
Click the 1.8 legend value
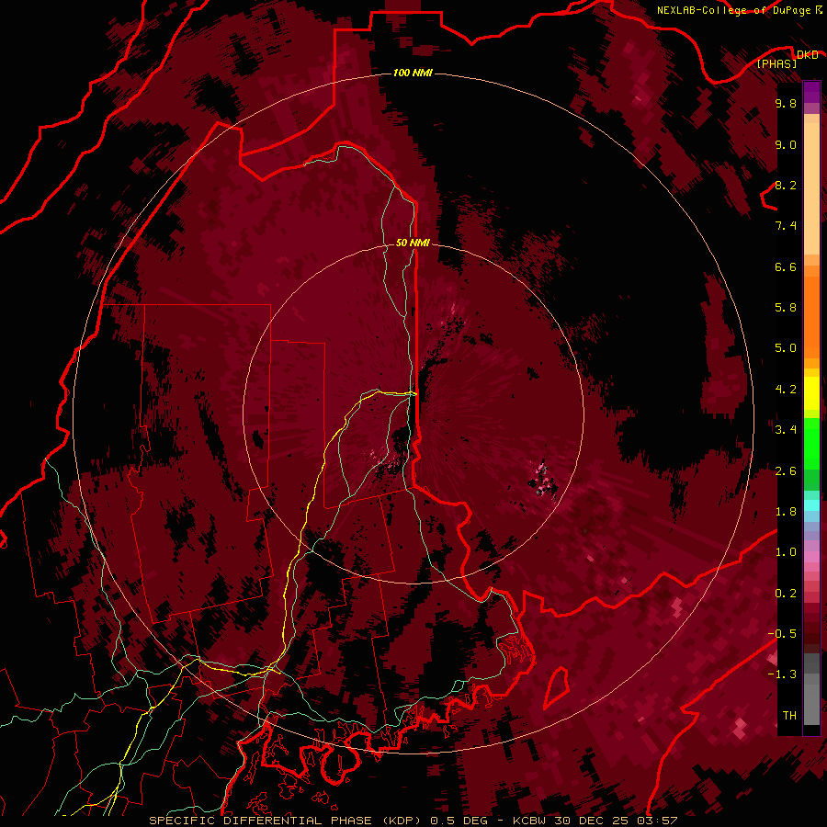pyautogui.click(x=786, y=512)
